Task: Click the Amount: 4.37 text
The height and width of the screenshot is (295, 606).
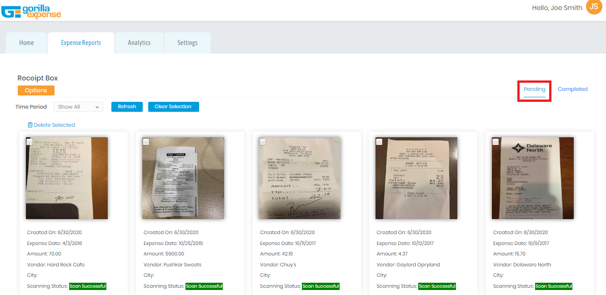Action: [x=391, y=254]
